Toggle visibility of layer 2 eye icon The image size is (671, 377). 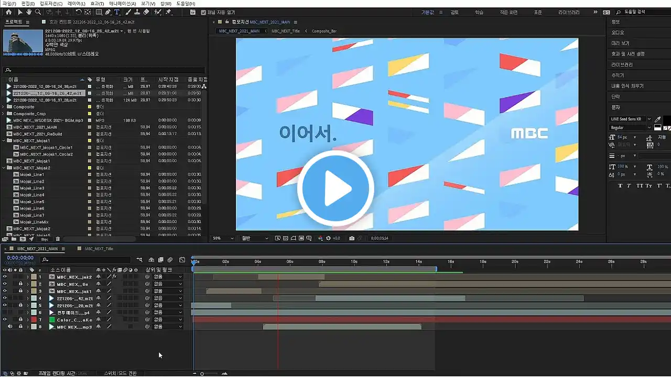pyautogui.click(x=5, y=284)
